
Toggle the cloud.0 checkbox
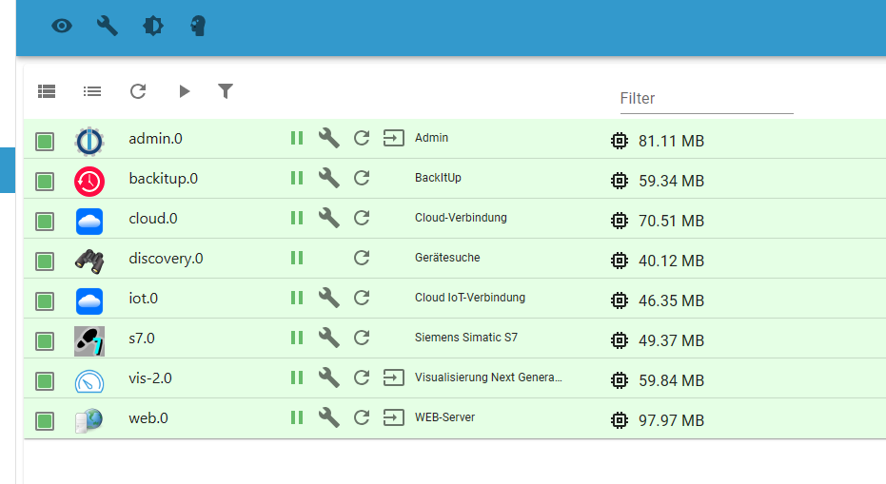[x=45, y=221]
